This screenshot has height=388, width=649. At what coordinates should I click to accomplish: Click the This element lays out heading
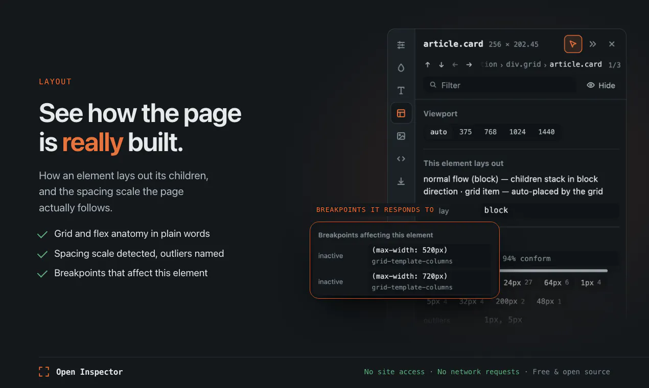pos(463,163)
